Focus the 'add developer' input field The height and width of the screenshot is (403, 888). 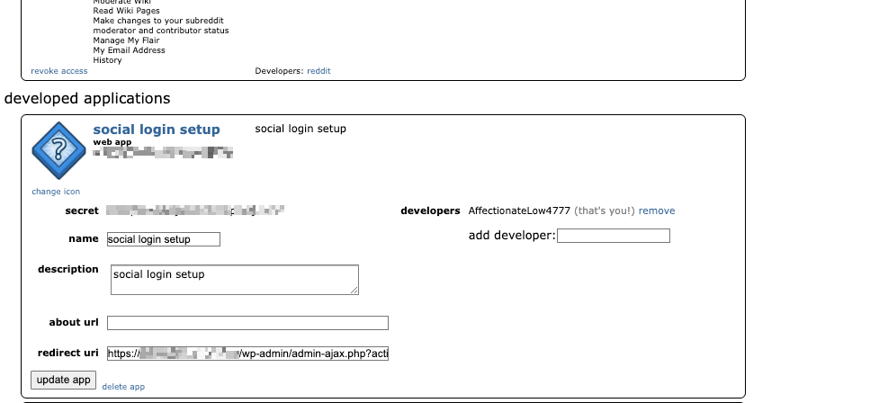(x=614, y=236)
